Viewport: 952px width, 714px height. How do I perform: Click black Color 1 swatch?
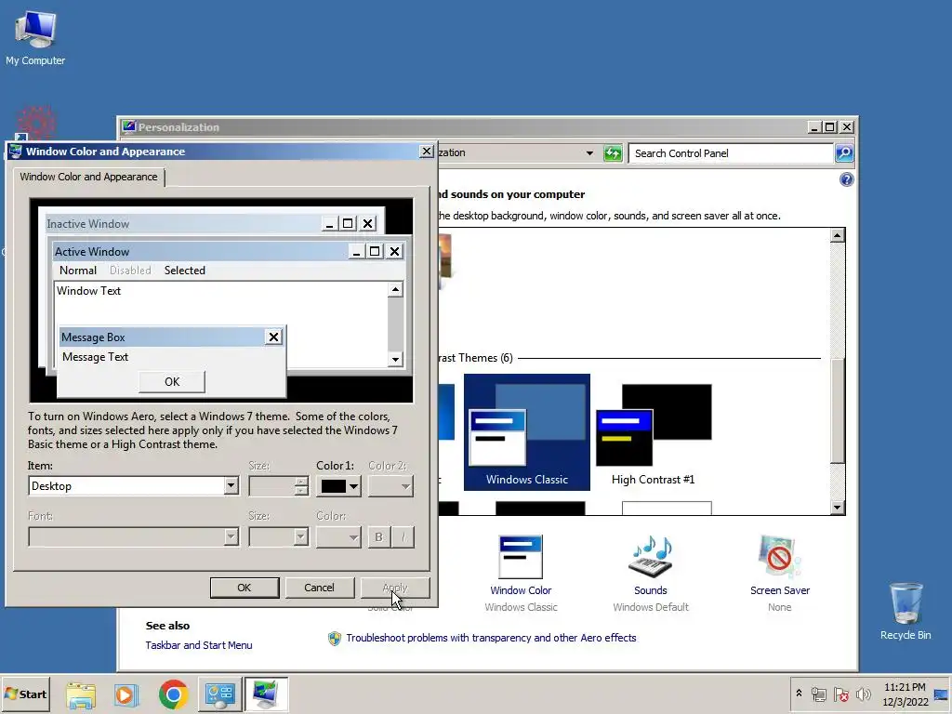(334, 485)
